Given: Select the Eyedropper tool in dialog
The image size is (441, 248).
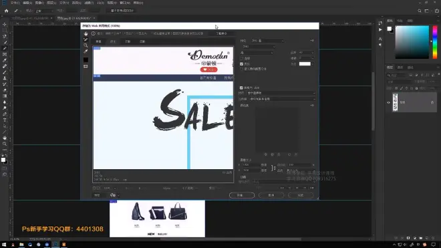Looking at the screenshot, I should 86,51.
